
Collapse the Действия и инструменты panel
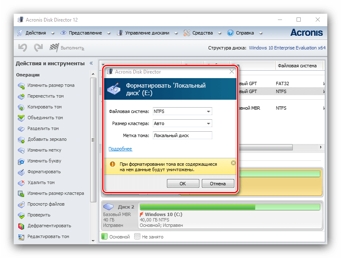point(91,63)
